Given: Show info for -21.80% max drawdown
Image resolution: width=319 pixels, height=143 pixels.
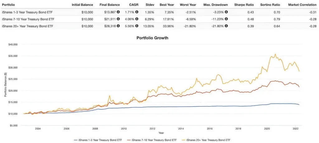Looking at the screenshot, I should point(226,26).
